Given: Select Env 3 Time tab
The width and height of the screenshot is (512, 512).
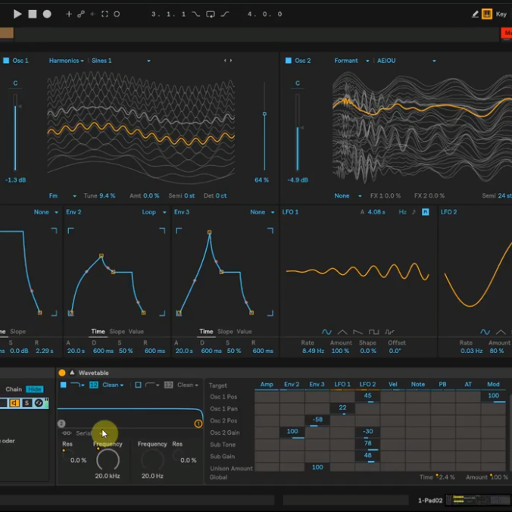Looking at the screenshot, I should pyautogui.click(x=206, y=332).
